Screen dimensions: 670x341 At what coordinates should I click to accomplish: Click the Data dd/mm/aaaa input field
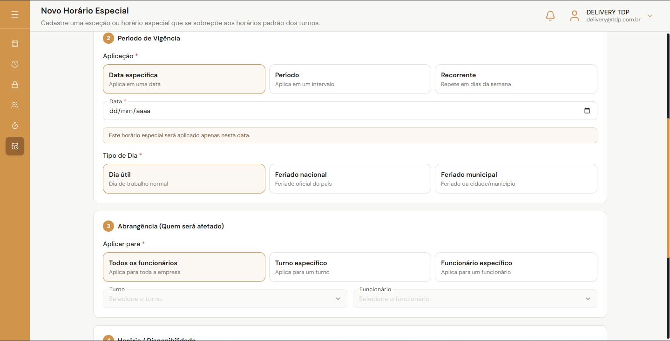pyautogui.click(x=350, y=111)
